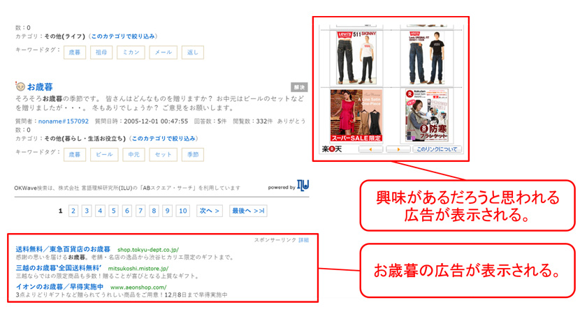The height and width of the screenshot is (321, 580).
Task: Click the current page number 1
Action: point(60,211)
